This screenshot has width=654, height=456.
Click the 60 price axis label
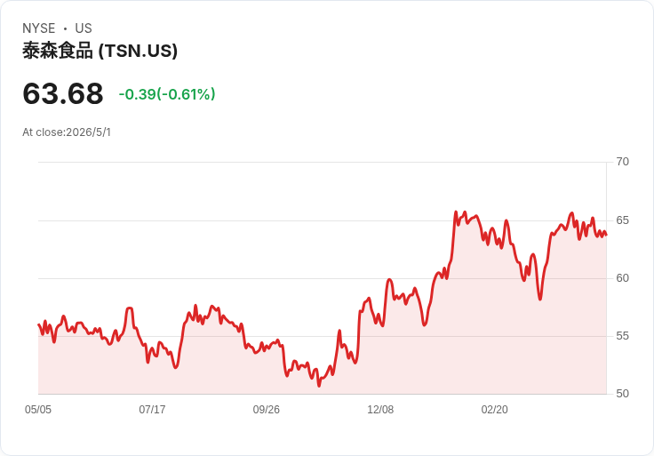click(623, 278)
